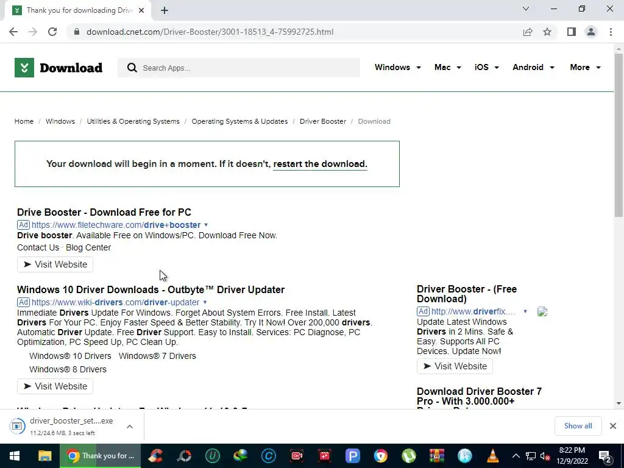This screenshot has width=624, height=468.
Task: Click Visit Website in sidebar Driver Booster ad
Action: point(455,366)
